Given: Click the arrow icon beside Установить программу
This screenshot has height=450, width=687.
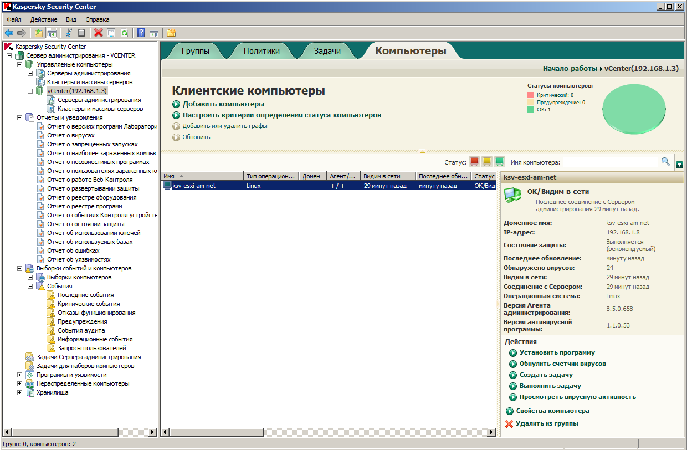Looking at the screenshot, I should tap(513, 353).
